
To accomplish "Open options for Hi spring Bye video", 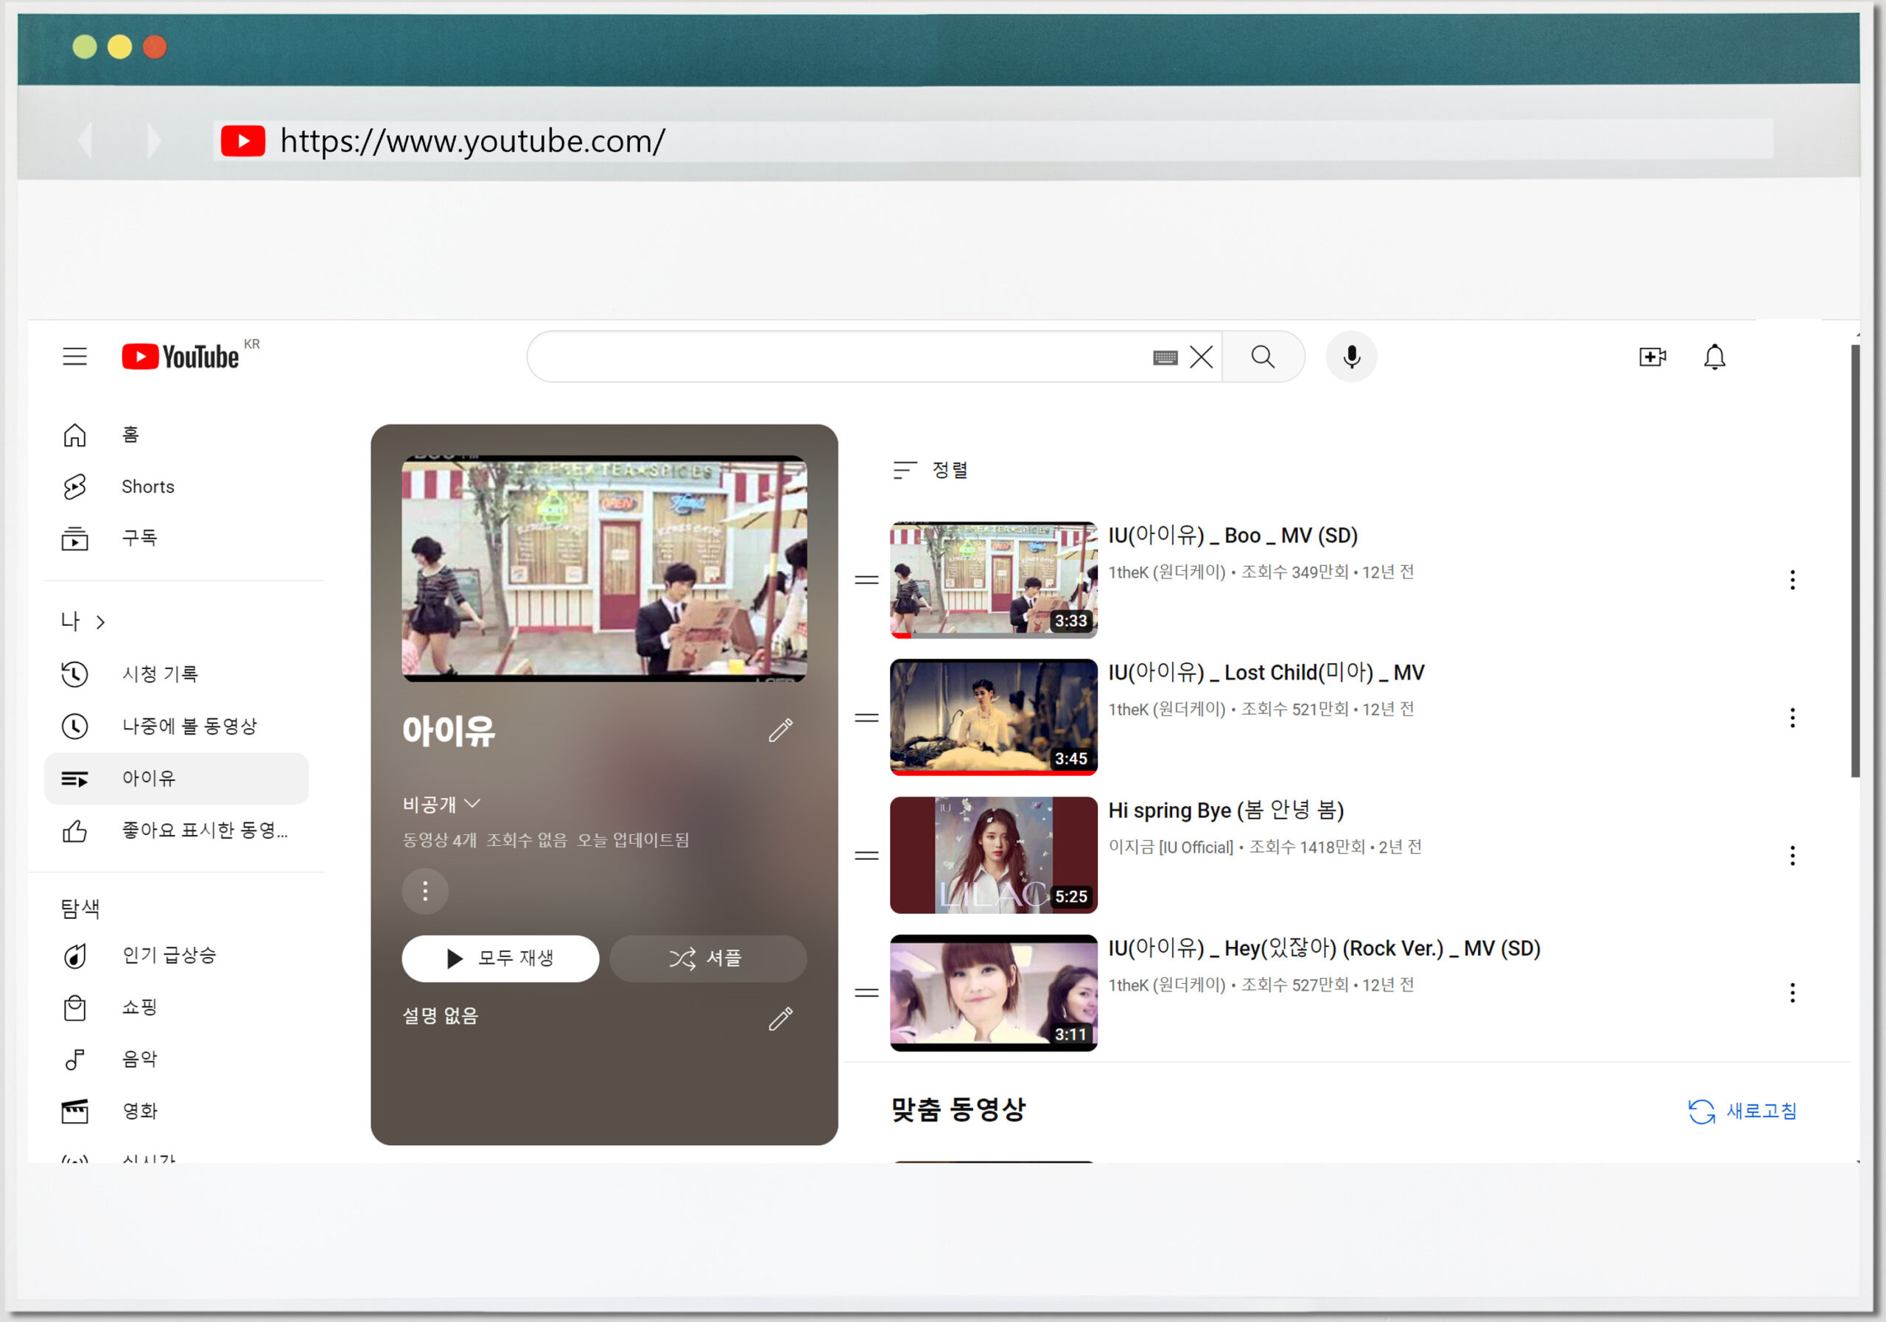I will (x=1792, y=856).
